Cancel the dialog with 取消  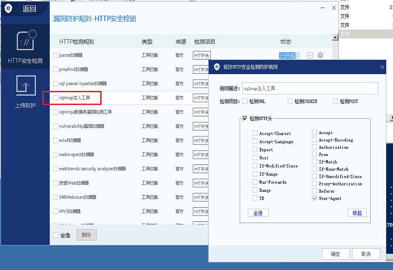click(x=366, y=254)
